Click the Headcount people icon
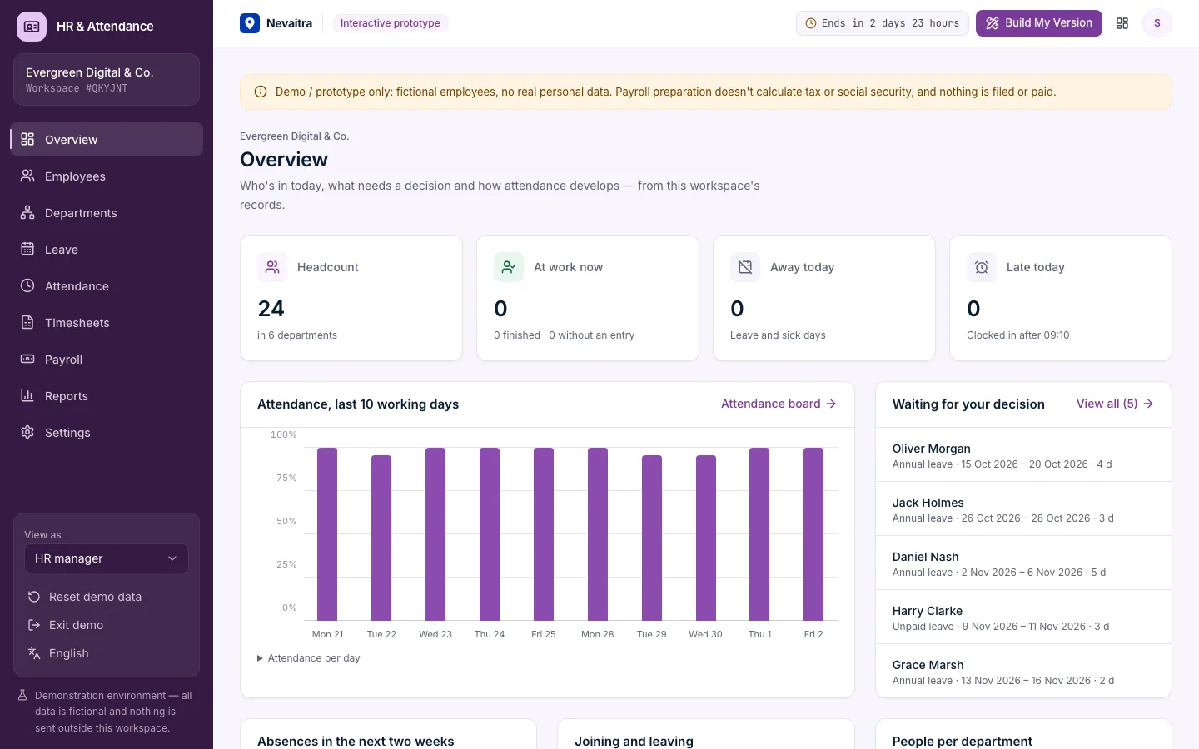Image resolution: width=1199 pixels, height=749 pixels. point(272,267)
